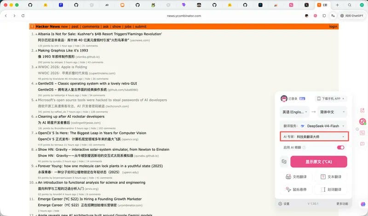
Task: Open 文档翻译 document translation
Action: (x=296, y=177)
